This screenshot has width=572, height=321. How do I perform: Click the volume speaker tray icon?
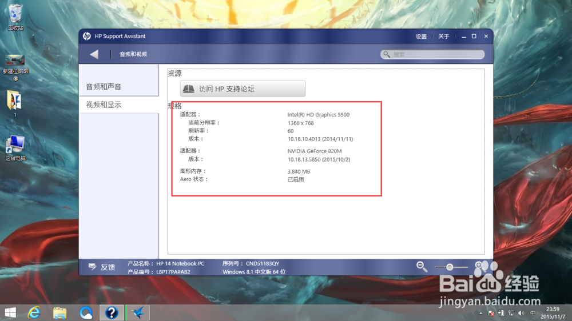click(x=521, y=314)
